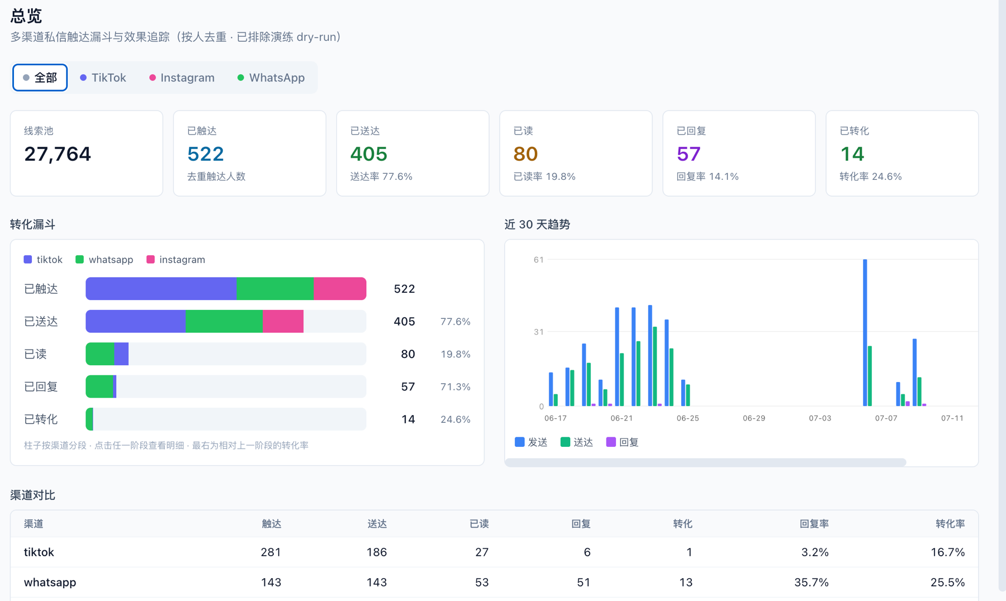Sort table by 回复 column header

coord(581,524)
